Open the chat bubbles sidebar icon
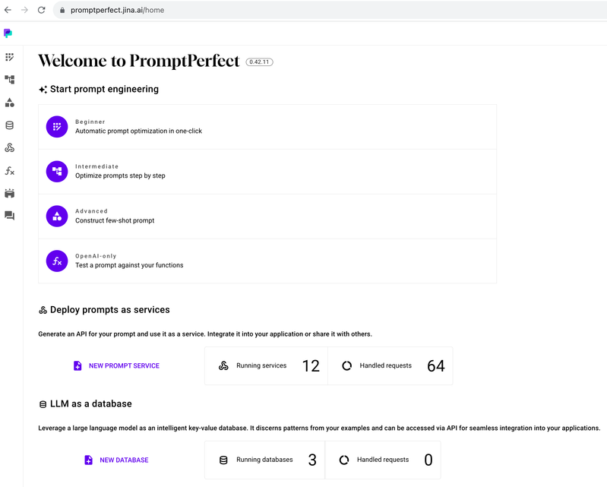The width and height of the screenshot is (607, 487). point(10,216)
